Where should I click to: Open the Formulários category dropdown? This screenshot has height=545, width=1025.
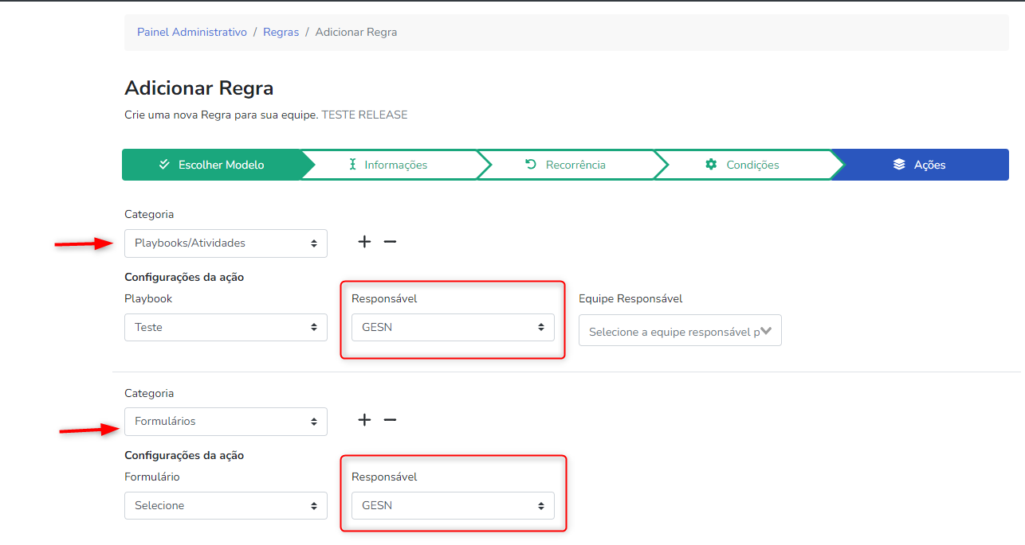coord(226,422)
